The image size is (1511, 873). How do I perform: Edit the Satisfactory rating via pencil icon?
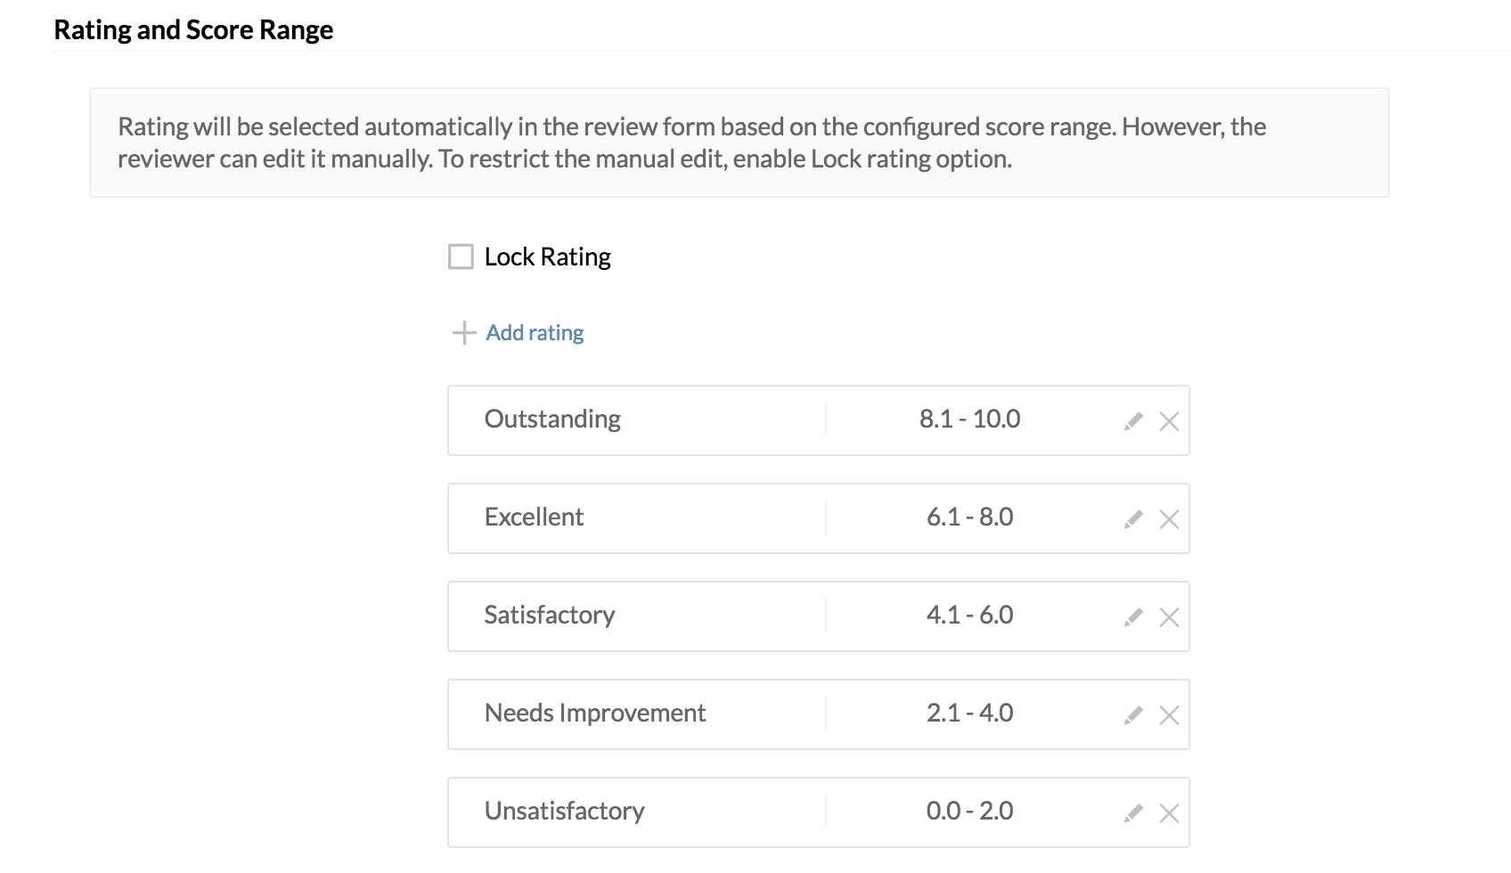1133,617
